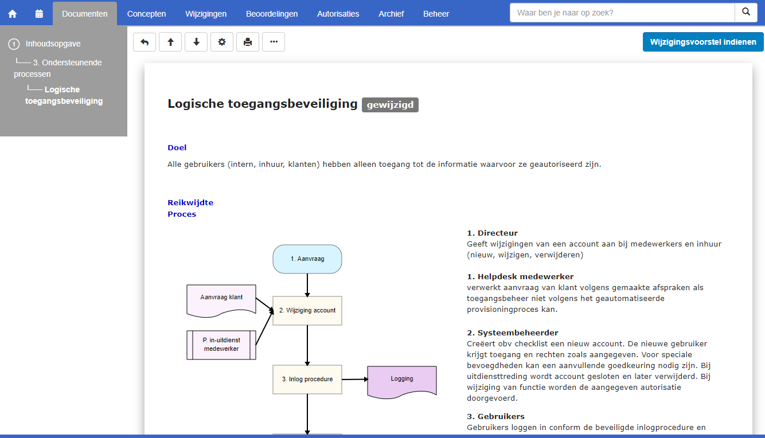Click the 'gewijzigd' status badge
The height and width of the screenshot is (438, 765).
(x=390, y=105)
